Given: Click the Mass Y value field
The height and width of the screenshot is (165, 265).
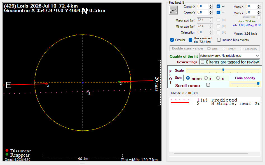Looking at the screenshot, I should 251,13.
